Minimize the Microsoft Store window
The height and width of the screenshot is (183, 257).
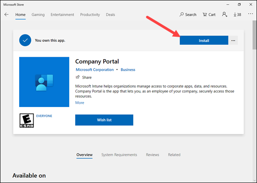(x=228, y=5)
